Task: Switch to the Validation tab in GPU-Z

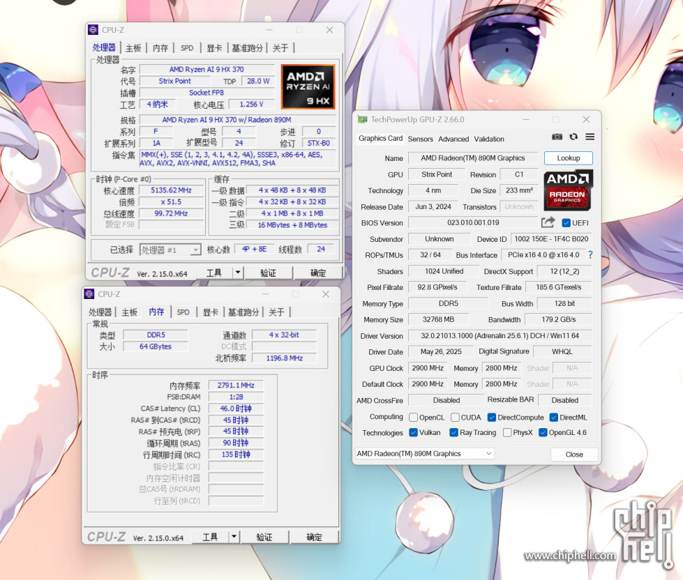Action: [489, 139]
